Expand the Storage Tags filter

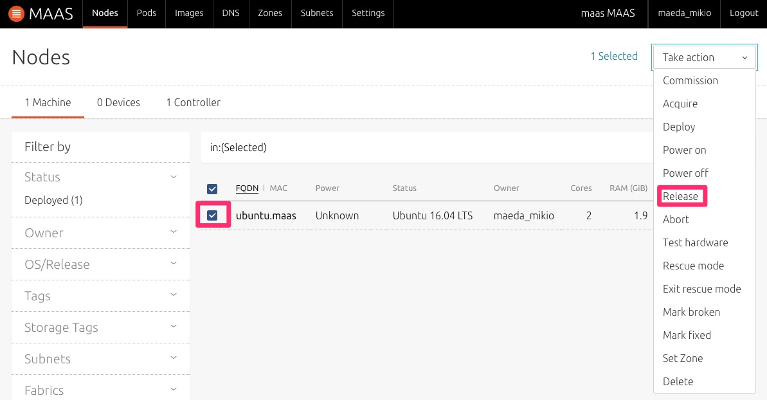[x=100, y=327]
